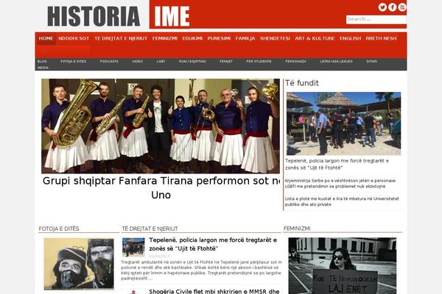Open the NDODHI SOT menu item
442x294 pixels.
[x=74, y=38]
